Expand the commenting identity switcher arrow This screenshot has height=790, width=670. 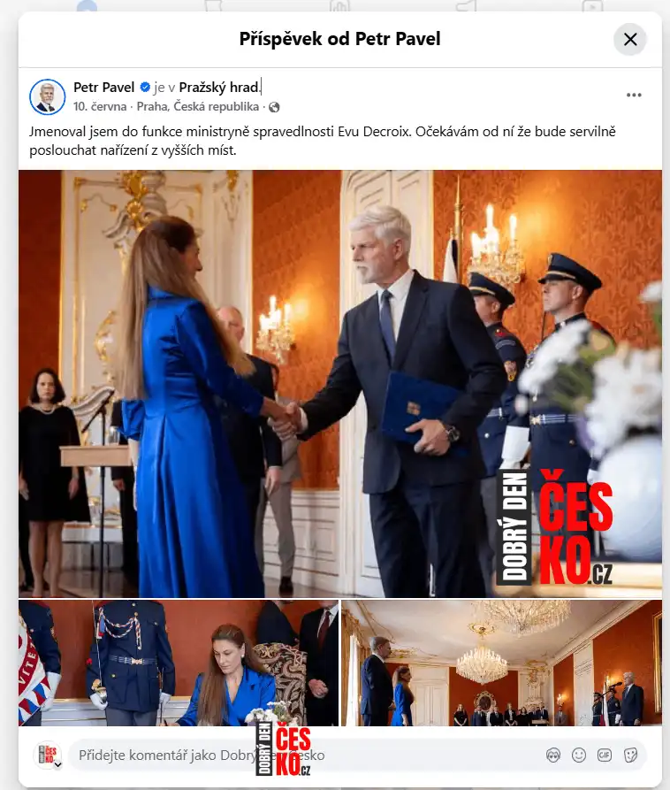pyautogui.click(x=57, y=764)
